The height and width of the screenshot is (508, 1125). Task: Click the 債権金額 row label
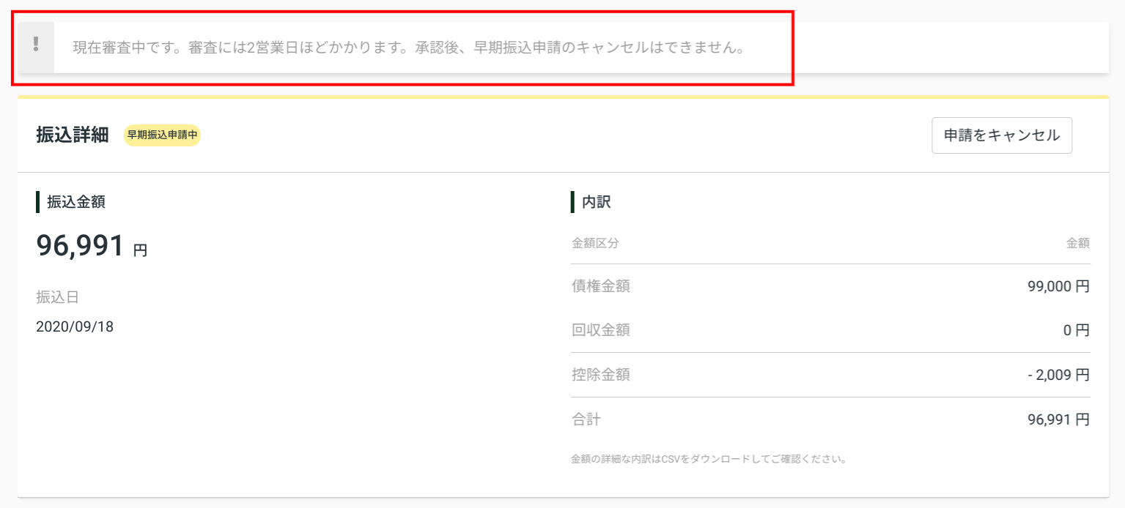click(x=601, y=286)
